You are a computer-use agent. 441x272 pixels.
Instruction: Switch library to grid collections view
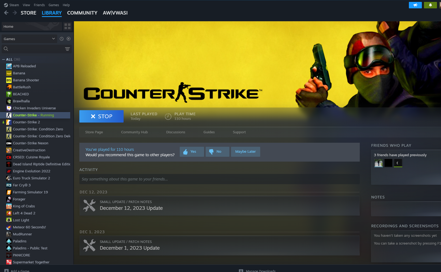pos(67,26)
